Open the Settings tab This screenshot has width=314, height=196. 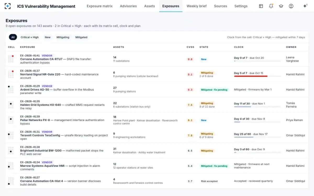[241, 6]
